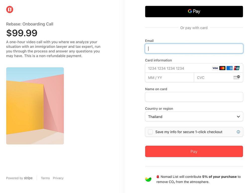Viewport: 251px width, 193px height.
Task: Enable Save my info checkbox
Action: tap(150, 132)
